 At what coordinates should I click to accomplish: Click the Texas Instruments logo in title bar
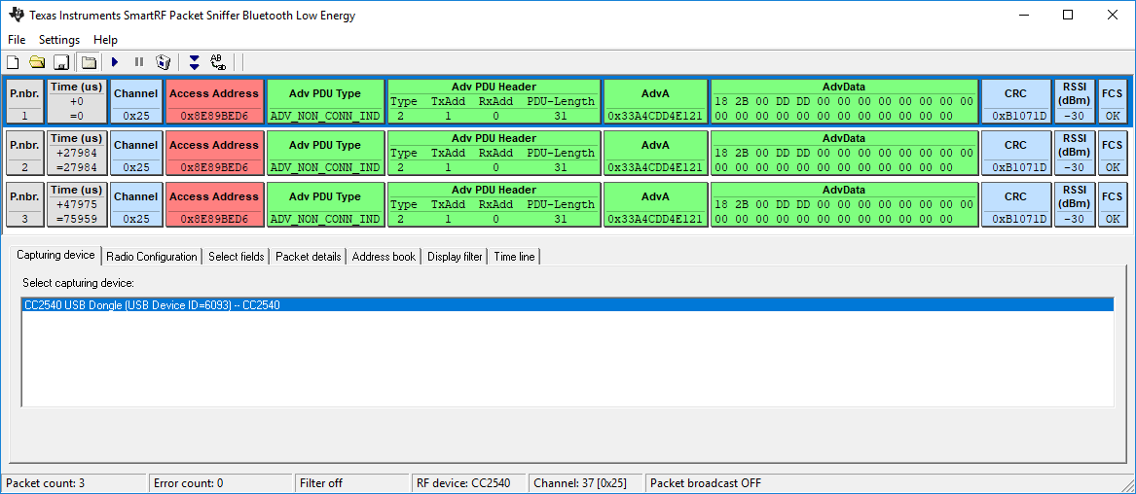(x=16, y=16)
